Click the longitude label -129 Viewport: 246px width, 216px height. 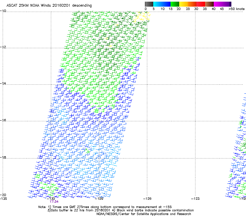coord(99,199)
